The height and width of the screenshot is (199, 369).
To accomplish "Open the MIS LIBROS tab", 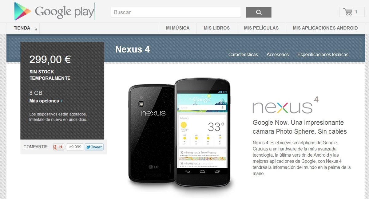I will point(217,28).
